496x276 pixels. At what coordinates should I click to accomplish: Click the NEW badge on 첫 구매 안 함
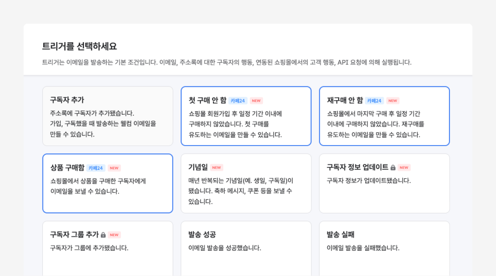coord(256,101)
